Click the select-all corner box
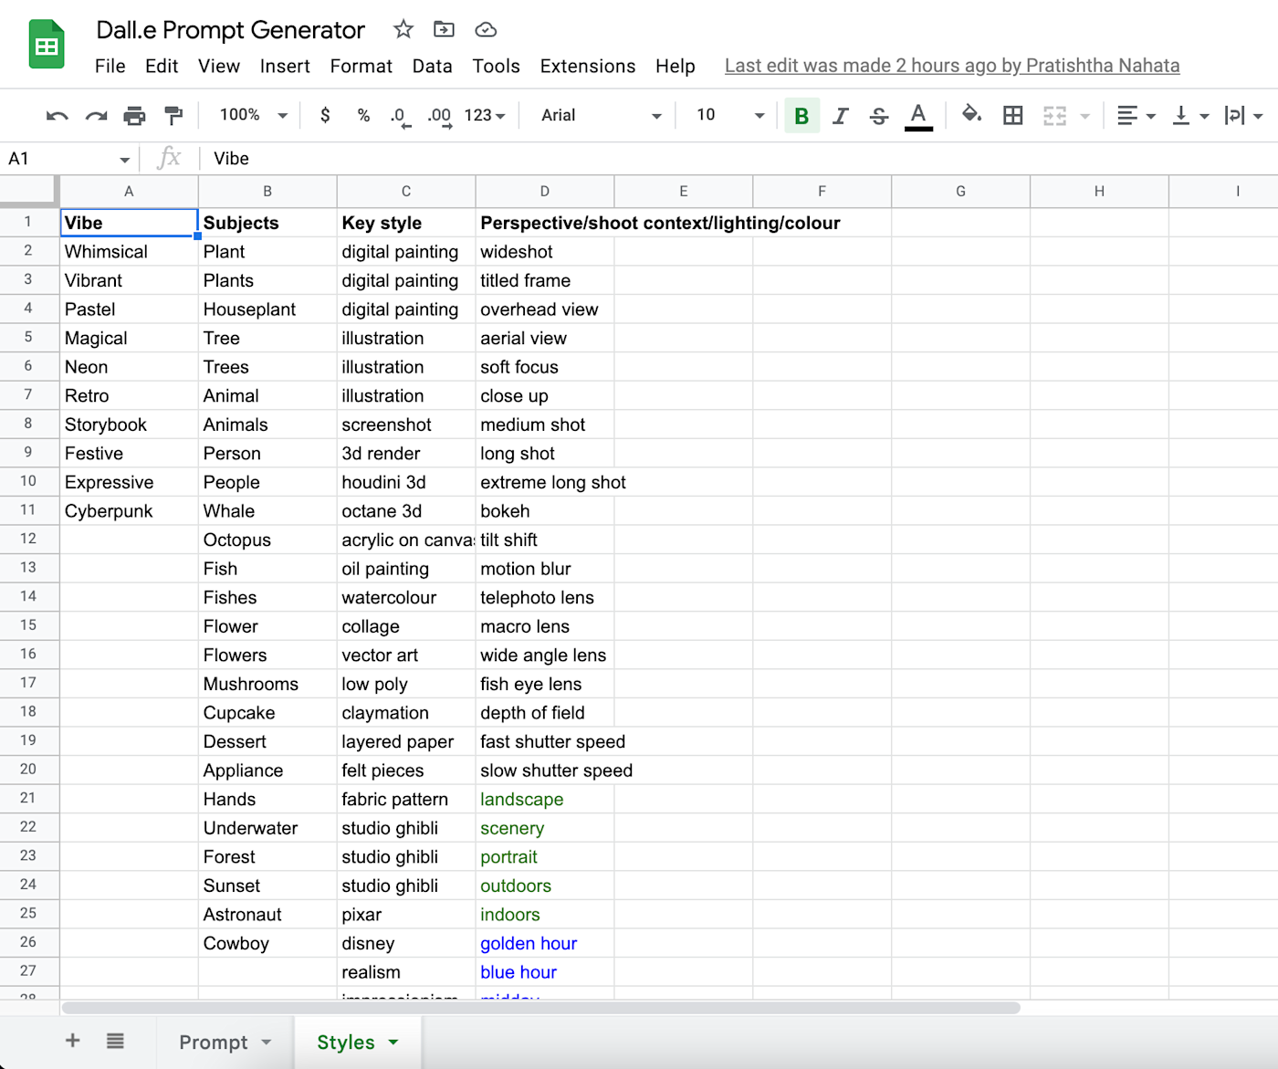 [29, 191]
